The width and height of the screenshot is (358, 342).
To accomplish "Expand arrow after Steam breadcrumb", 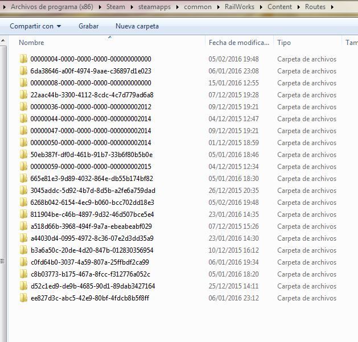I will (x=132, y=7).
